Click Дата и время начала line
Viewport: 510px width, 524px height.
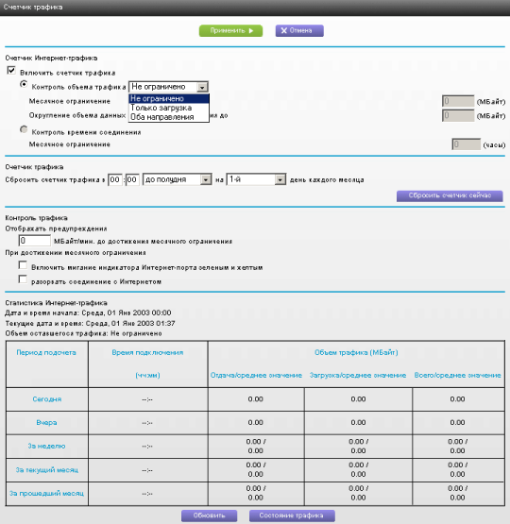(88, 313)
